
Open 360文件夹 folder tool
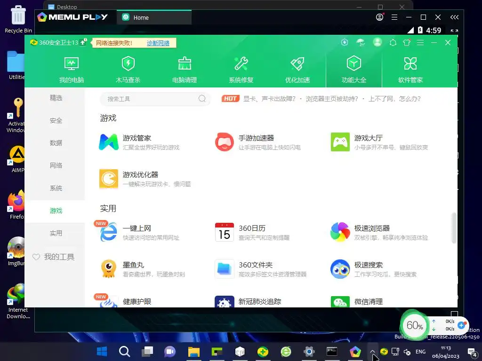click(261, 269)
